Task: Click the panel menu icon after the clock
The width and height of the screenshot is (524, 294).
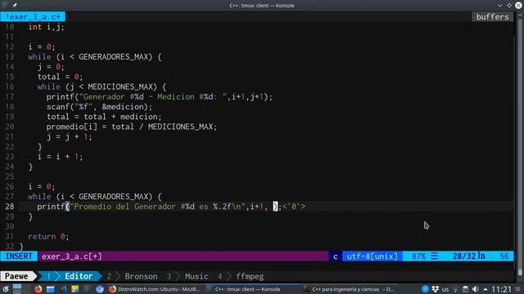Action: point(518,289)
